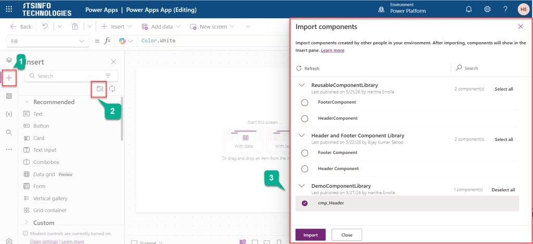Image resolution: width=533 pixels, height=244 pixels.
Task: Click the refresh icon in Insert pane
Action: [112, 88]
